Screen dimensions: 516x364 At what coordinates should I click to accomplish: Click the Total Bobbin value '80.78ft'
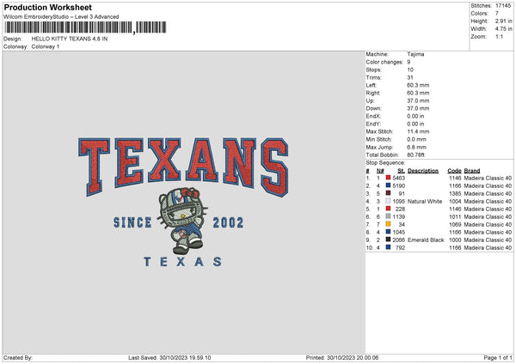[416, 155]
